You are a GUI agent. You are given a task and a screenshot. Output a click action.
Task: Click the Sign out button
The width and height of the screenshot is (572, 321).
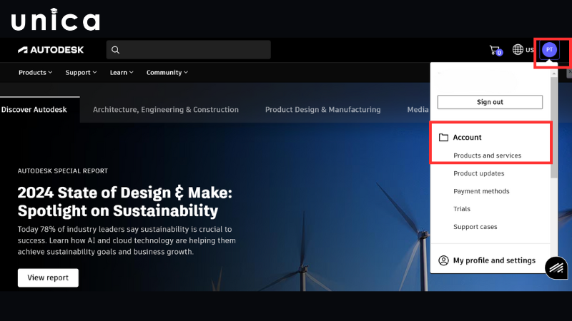[x=490, y=102]
